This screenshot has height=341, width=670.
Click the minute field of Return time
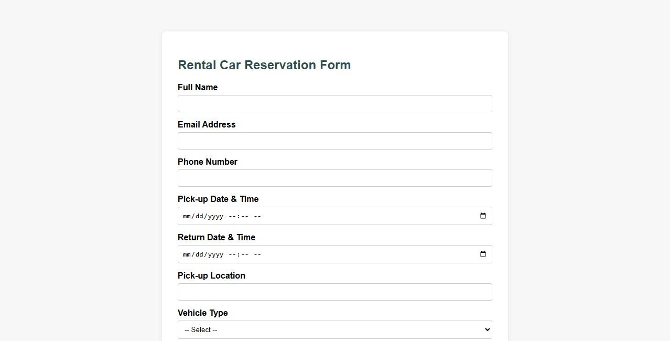[x=243, y=254]
